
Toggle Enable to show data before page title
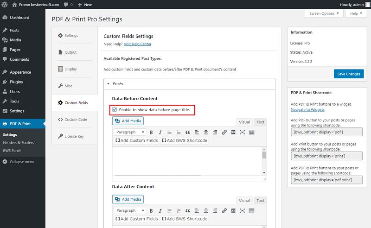tap(115, 109)
